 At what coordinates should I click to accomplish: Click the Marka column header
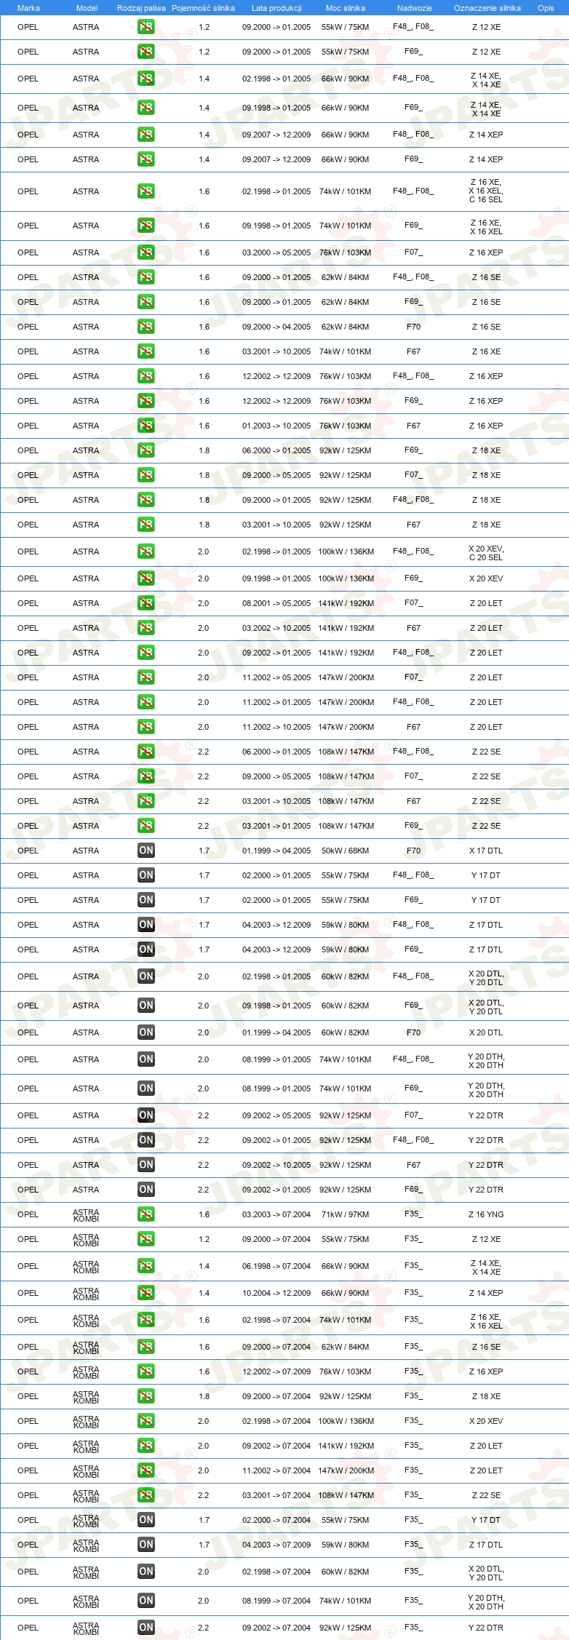[x=28, y=8]
